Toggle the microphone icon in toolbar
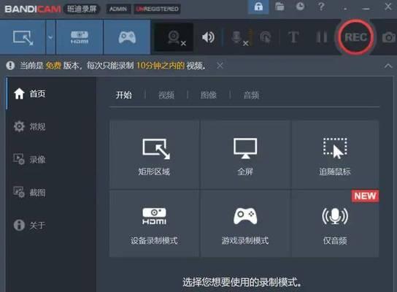 click(x=238, y=37)
